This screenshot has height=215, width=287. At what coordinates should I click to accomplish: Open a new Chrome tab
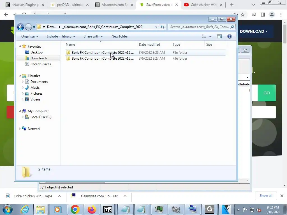pyautogui.click(x=232, y=5)
